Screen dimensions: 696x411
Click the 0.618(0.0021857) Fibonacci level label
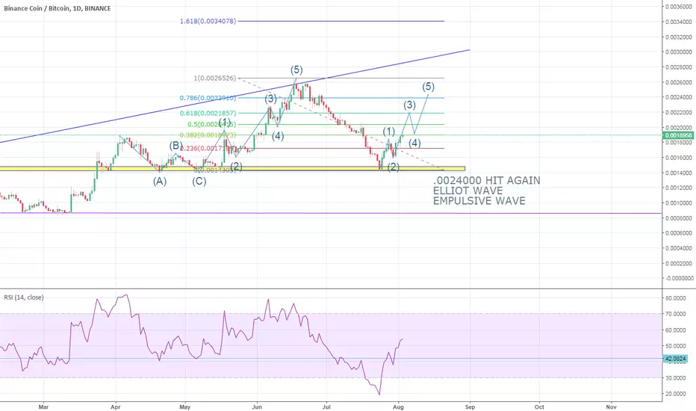click(x=208, y=114)
